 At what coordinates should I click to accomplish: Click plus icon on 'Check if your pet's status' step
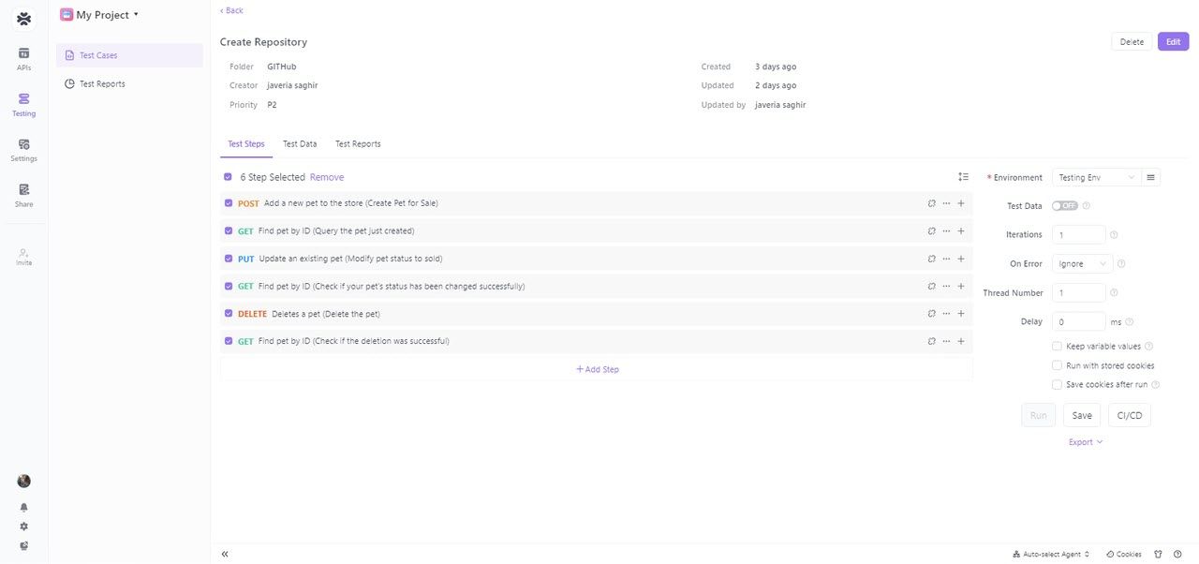961,286
